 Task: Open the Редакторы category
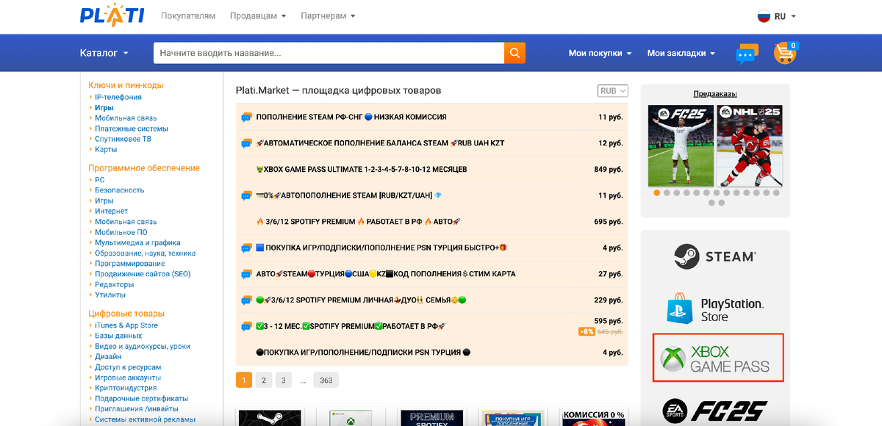[x=114, y=284]
